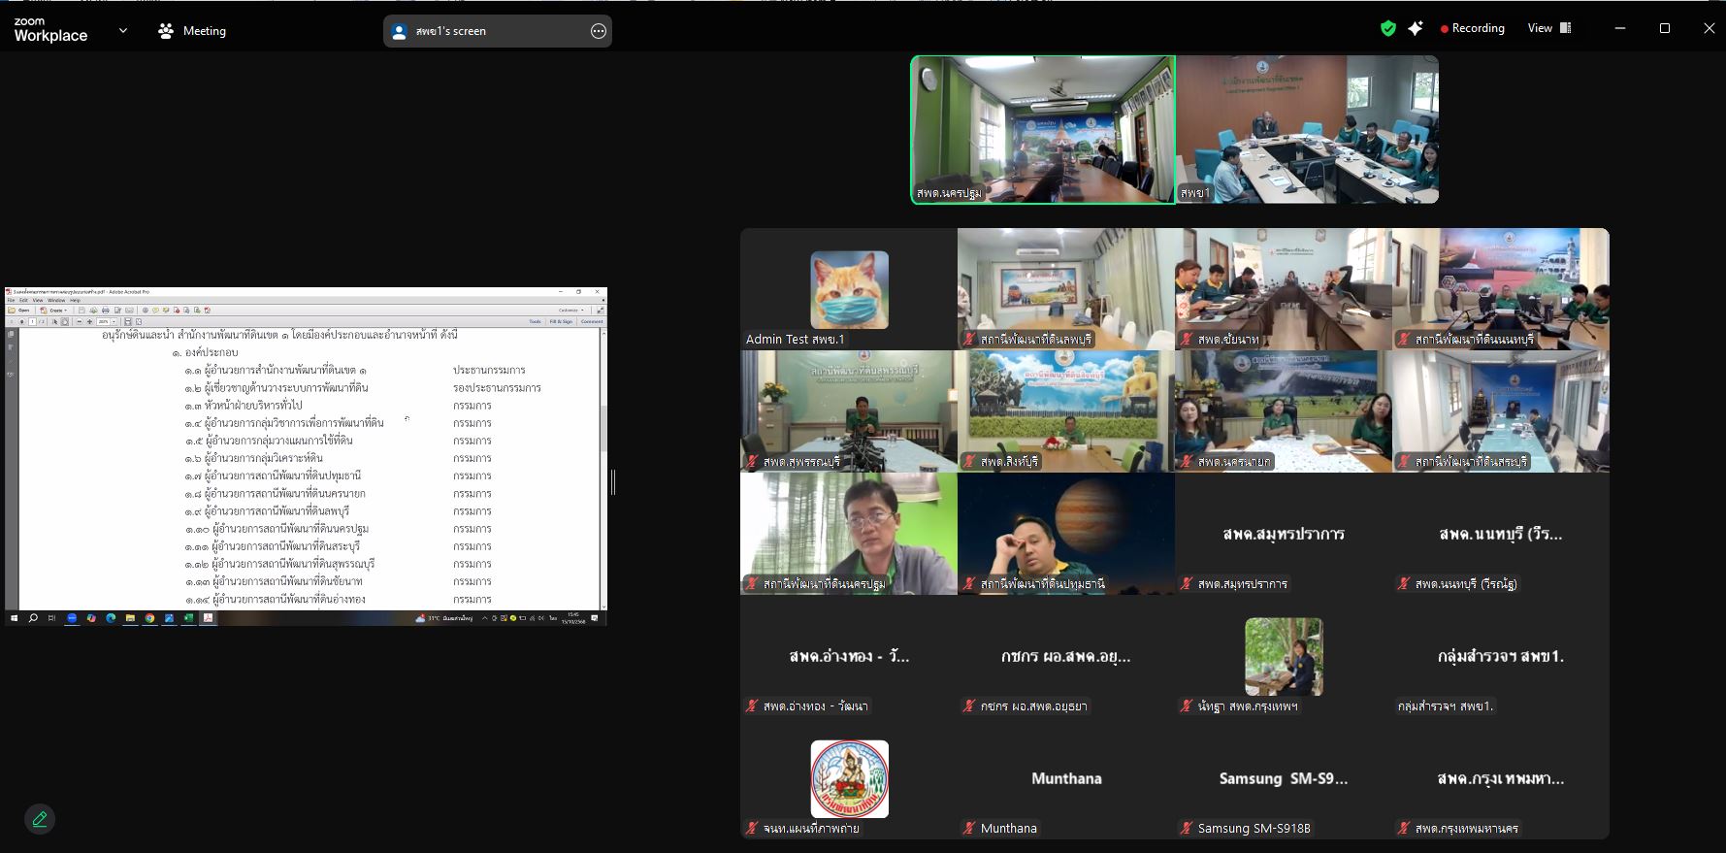Open the View layout menu

coord(1549,28)
